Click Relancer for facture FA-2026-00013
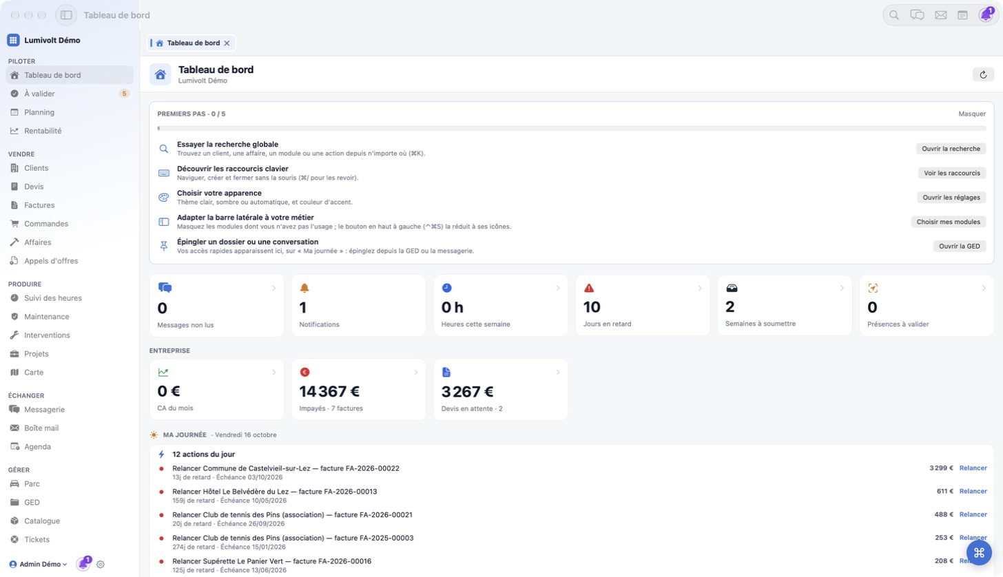1003x577 pixels. click(973, 492)
